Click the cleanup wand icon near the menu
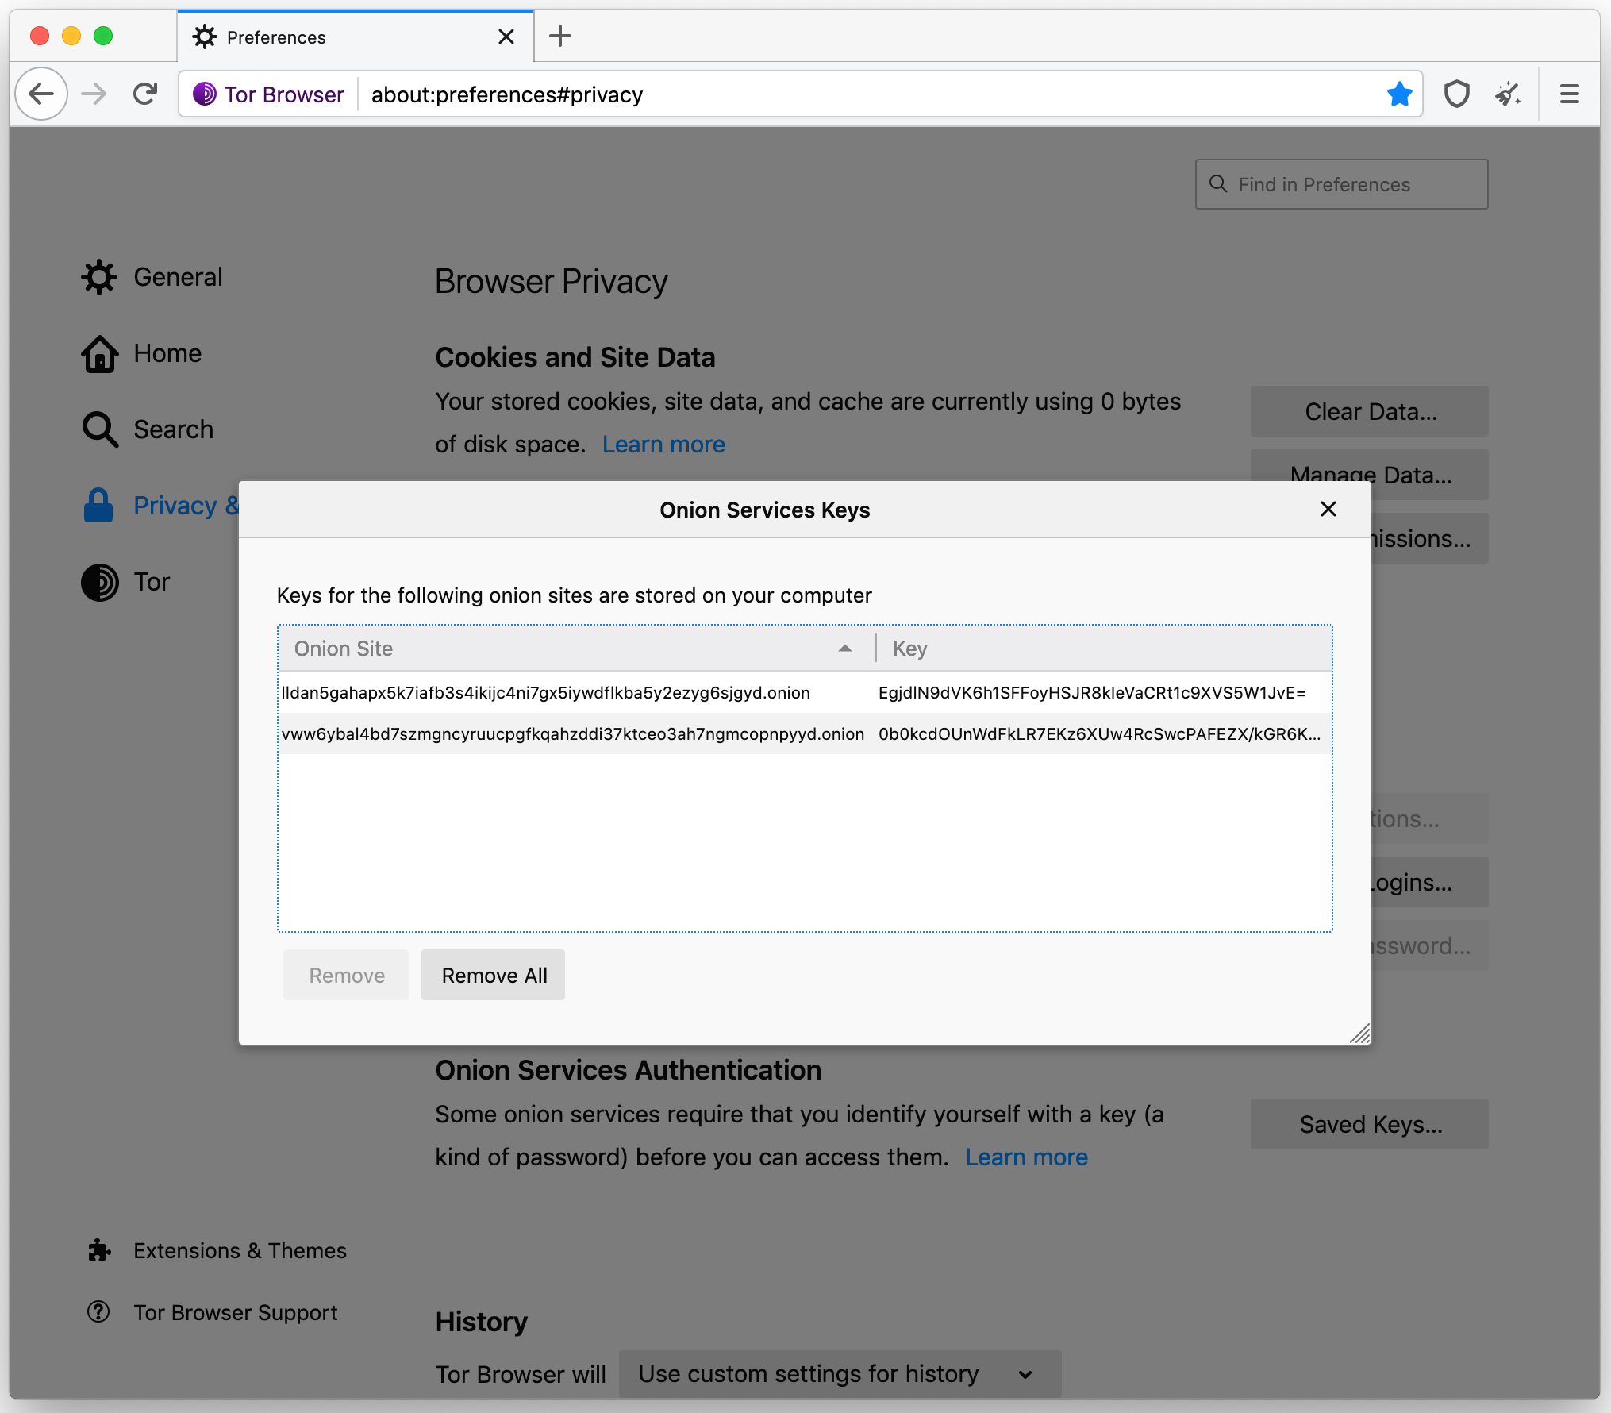 point(1509,94)
